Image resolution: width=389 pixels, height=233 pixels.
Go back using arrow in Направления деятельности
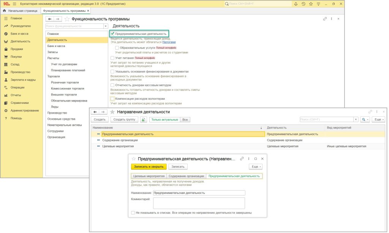95,112
